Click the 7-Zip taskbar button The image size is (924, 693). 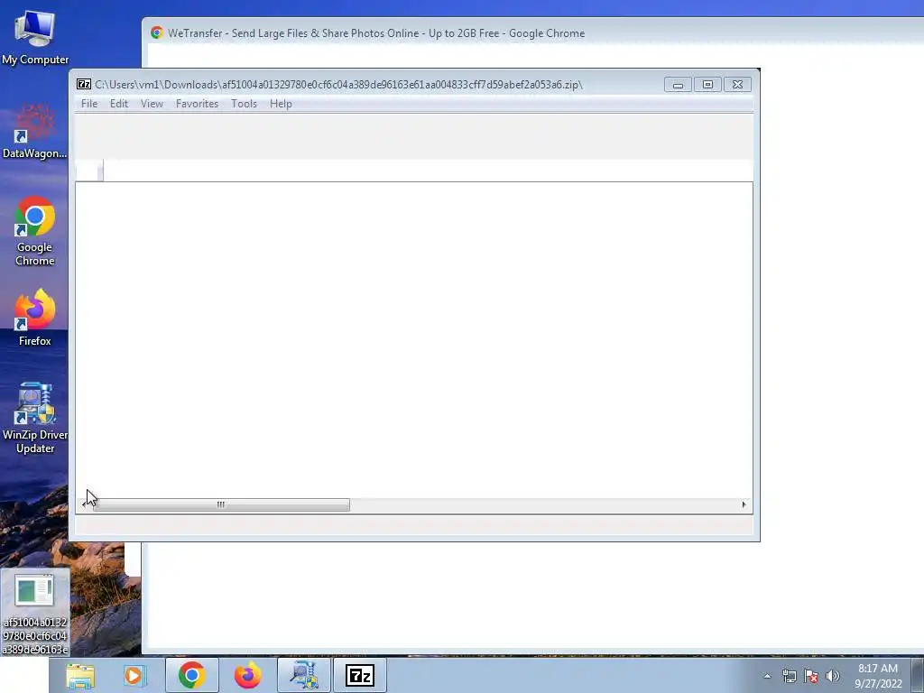pyautogui.click(x=360, y=675)
